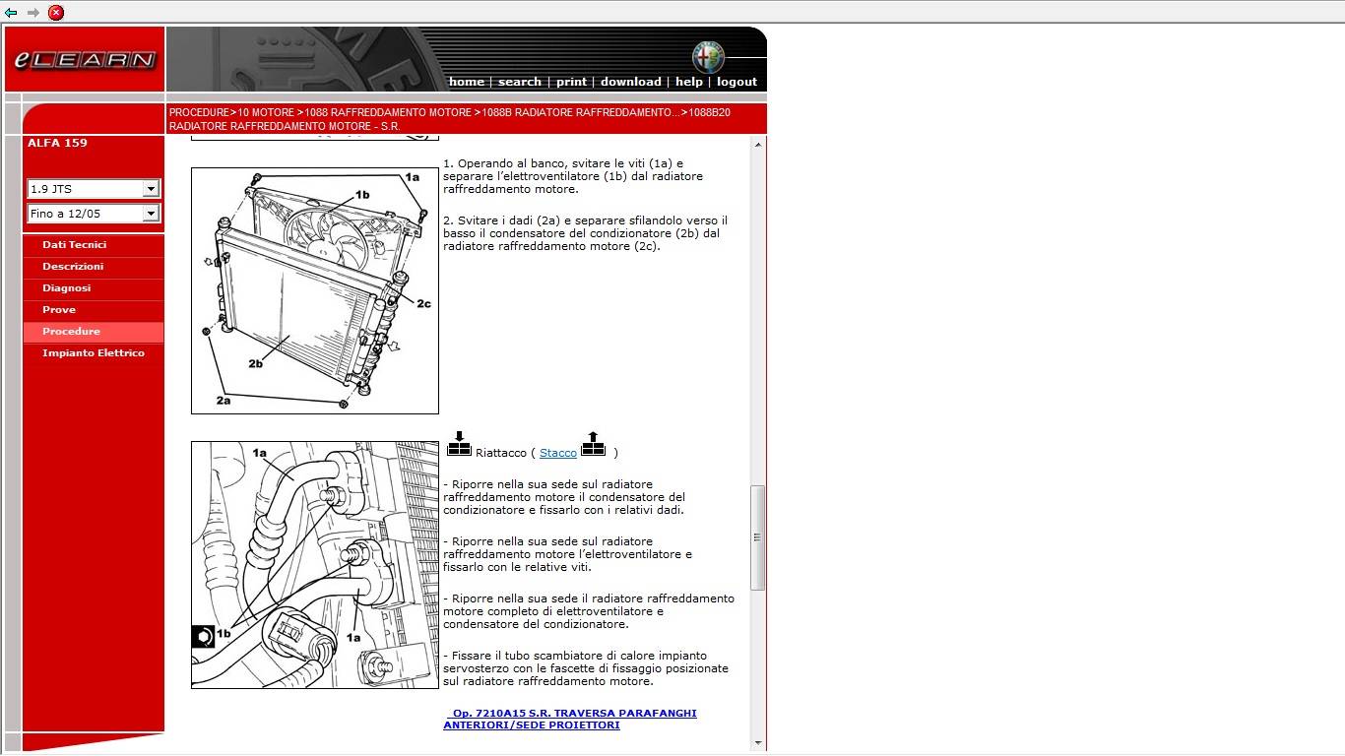1345x756 pixels.
Task: Click the vertical scrollbar thumb
Action: click(757, 537)
